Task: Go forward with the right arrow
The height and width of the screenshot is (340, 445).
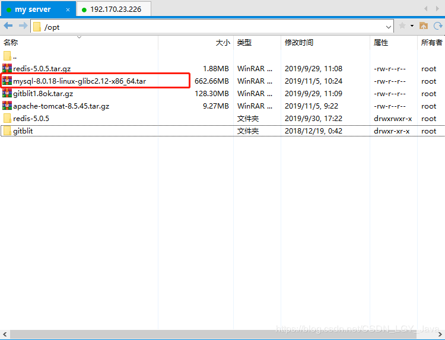Action: 23,26
